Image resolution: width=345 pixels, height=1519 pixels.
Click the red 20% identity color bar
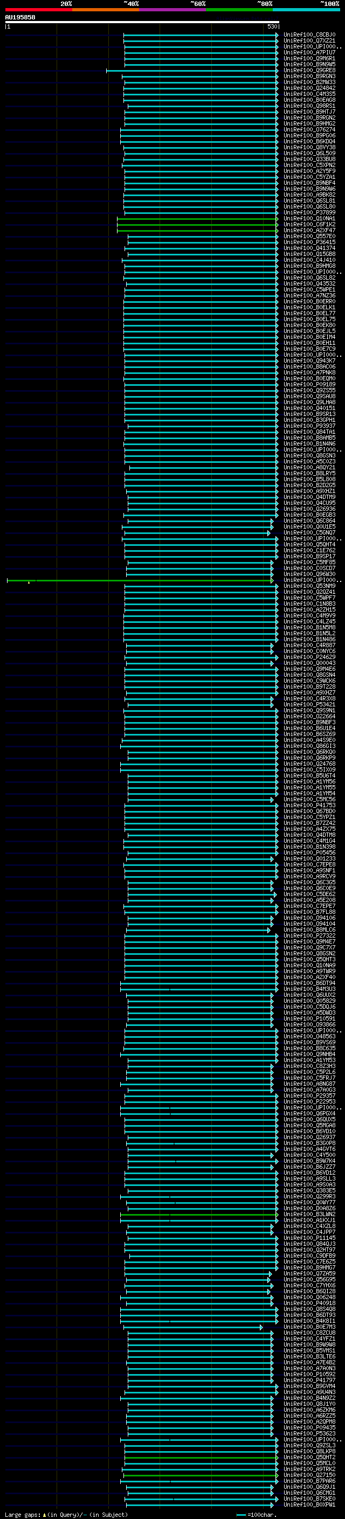pos(38,10)
